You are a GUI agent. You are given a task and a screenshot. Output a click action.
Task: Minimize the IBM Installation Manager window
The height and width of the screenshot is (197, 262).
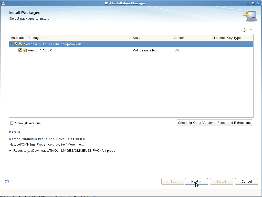pyautogui.click(x=248, y=3)
